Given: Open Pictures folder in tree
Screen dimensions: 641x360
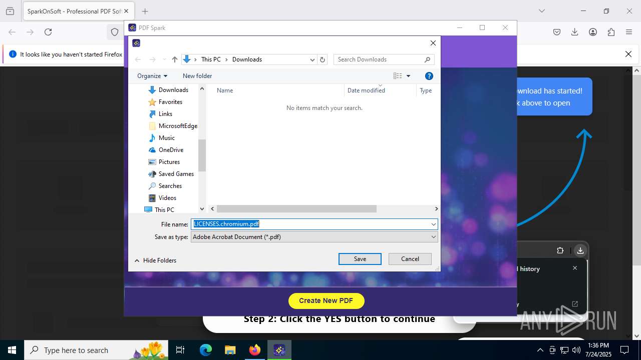Looking at the screenshot, I should tap(169, 162).
